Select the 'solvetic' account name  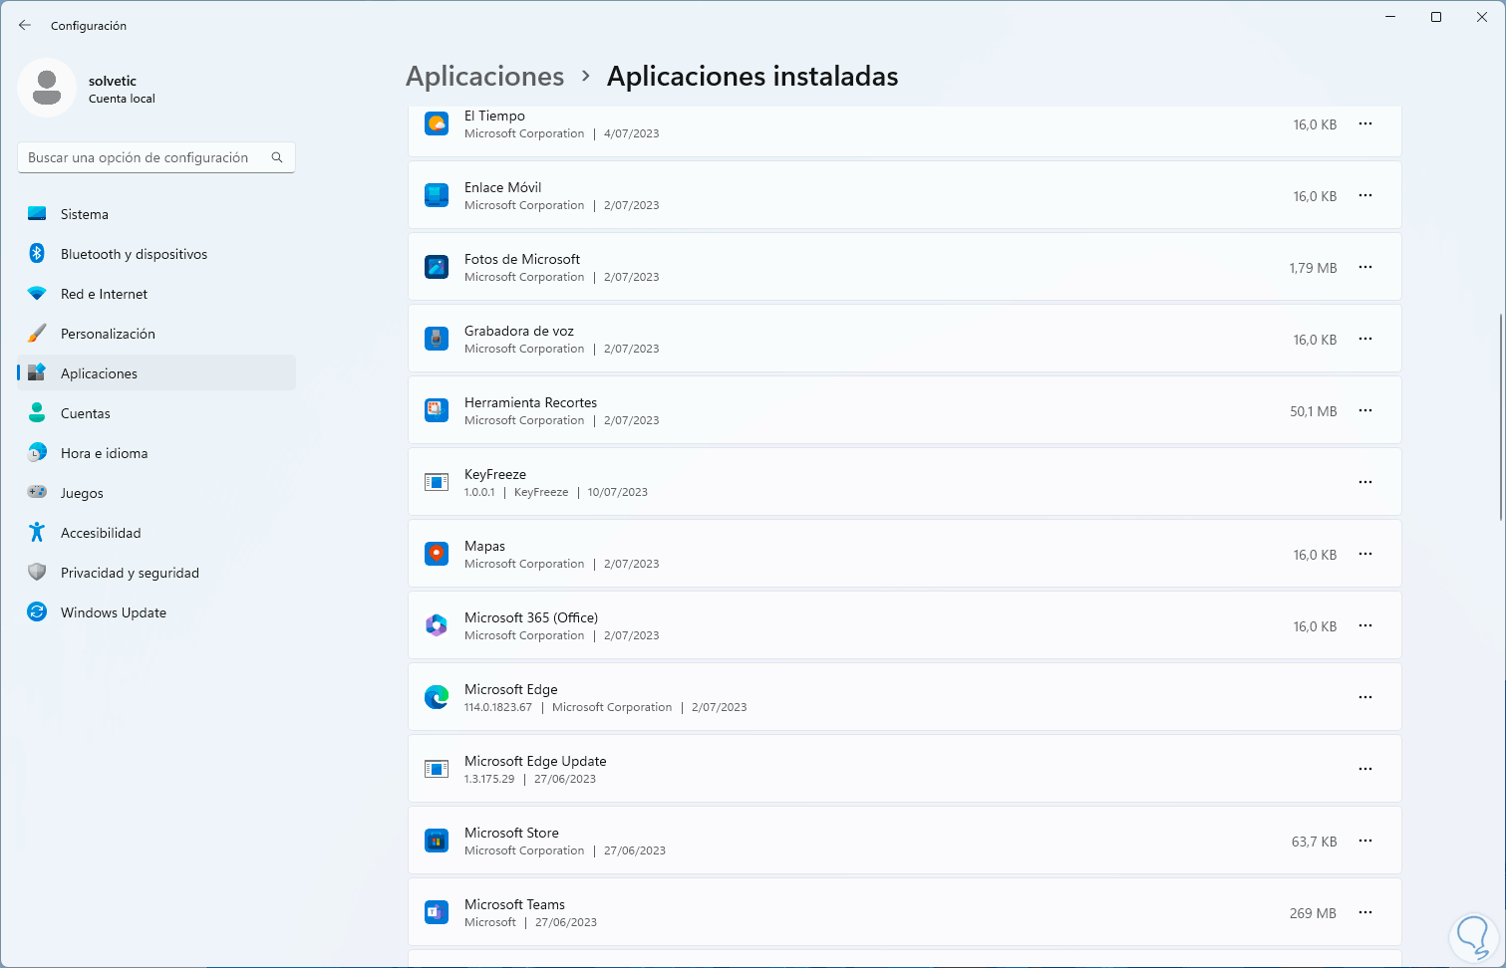point(113,81)
